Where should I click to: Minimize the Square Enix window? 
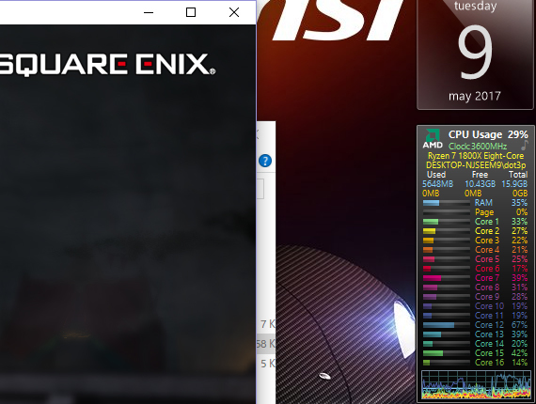[x=149, y=12]
